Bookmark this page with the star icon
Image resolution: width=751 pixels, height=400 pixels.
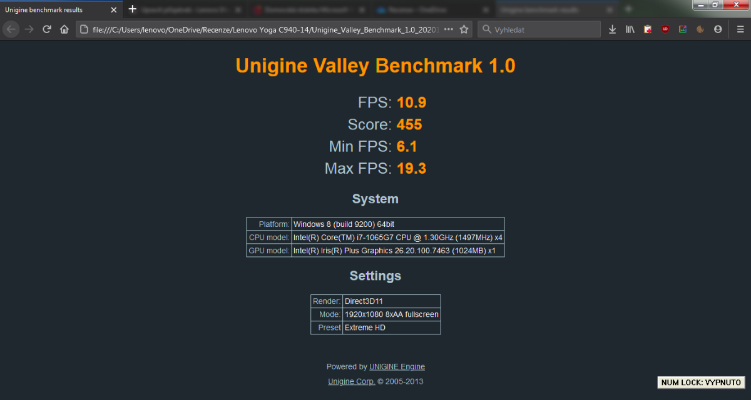[x=464, y=29]
